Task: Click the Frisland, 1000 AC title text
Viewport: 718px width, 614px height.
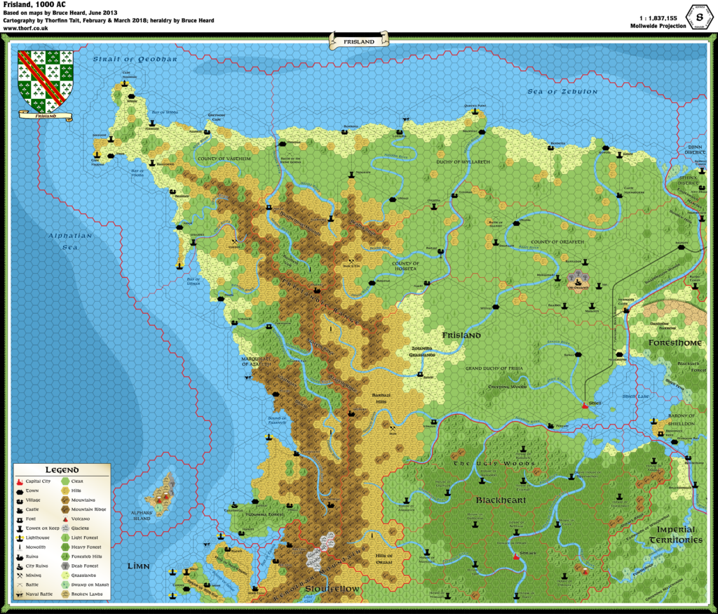Action: pos(36,4)
